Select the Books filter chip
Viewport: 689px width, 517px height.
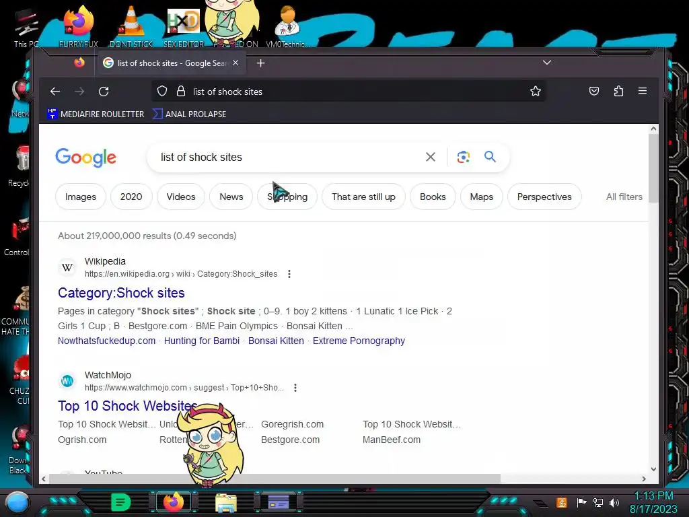tap(433, 197)
